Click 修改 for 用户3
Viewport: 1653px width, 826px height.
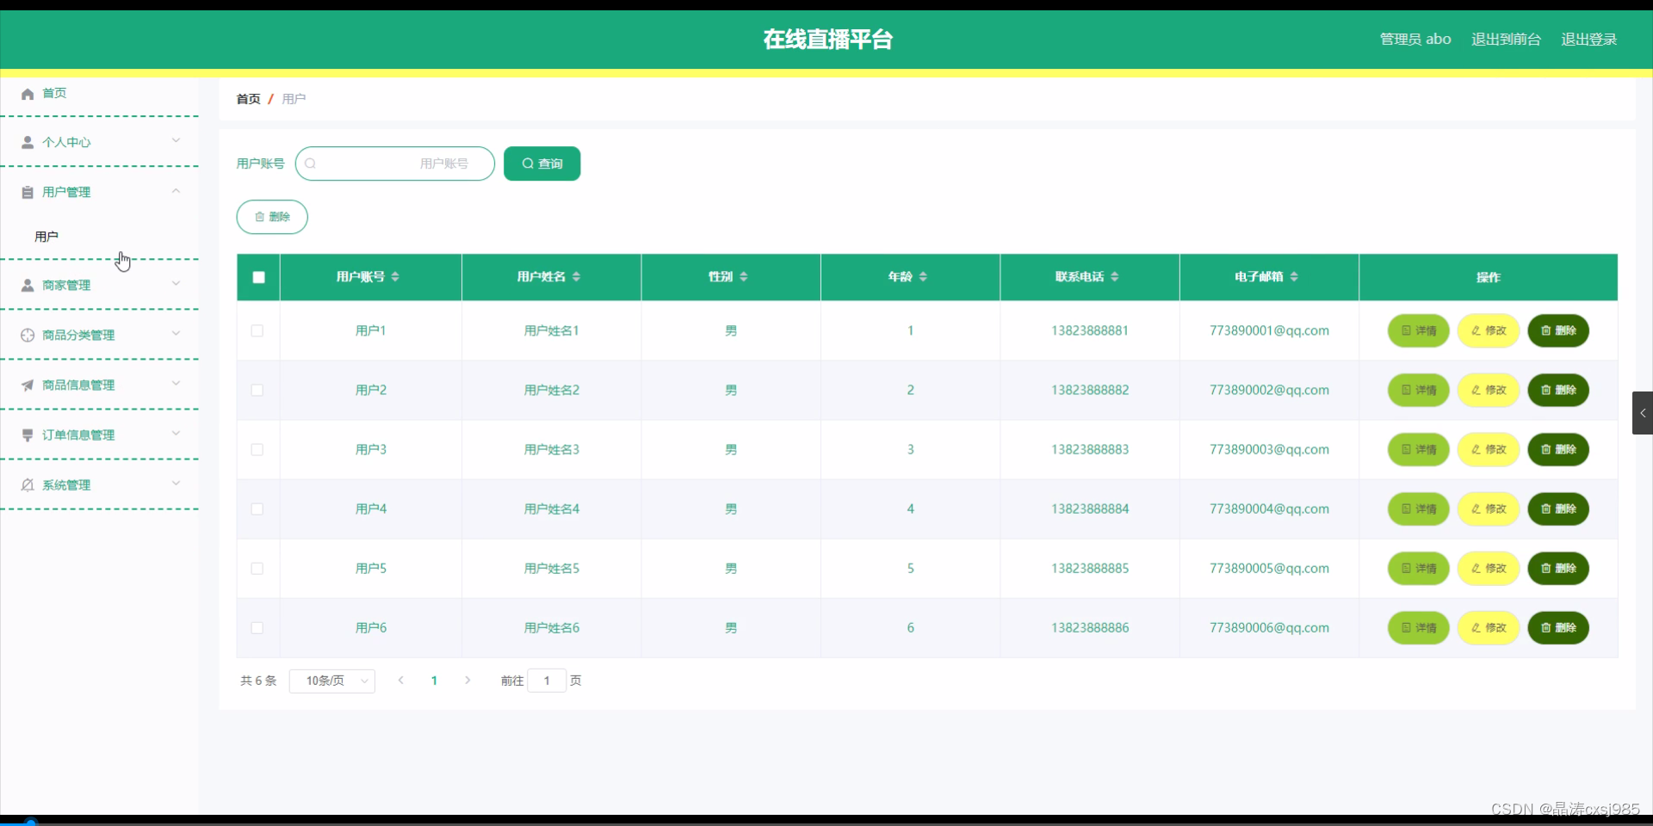click(x=1488, y=449)
